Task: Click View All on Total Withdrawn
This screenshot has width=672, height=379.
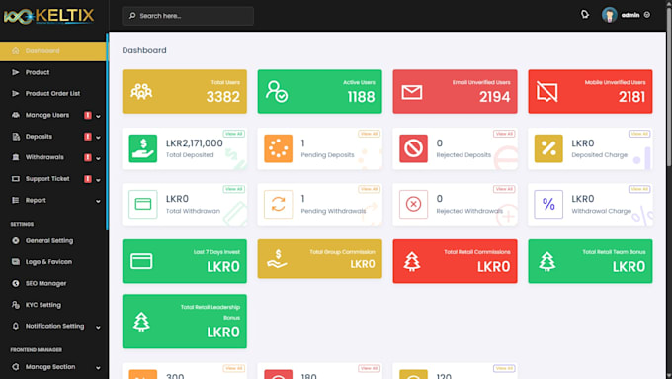Action: click(x=233, y=189)
